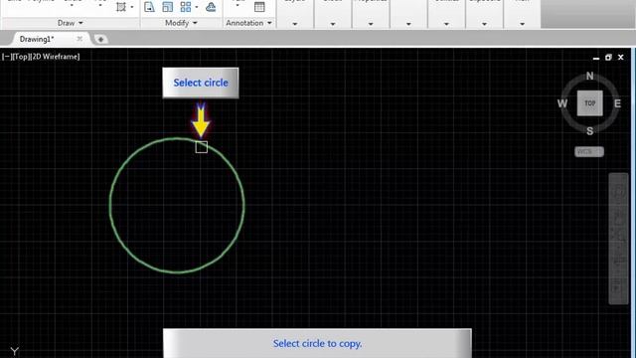Minimize the drawing viewport window
The width and height of the screenshot is (636, 358).
click(596, 58)
